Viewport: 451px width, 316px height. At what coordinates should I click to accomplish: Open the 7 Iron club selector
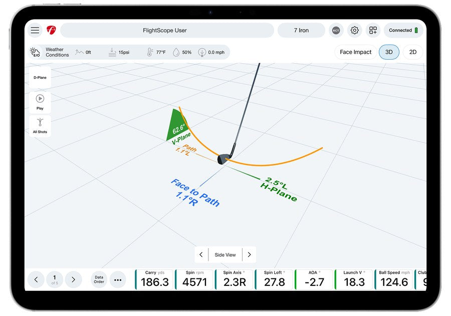[x=301, y=30]
